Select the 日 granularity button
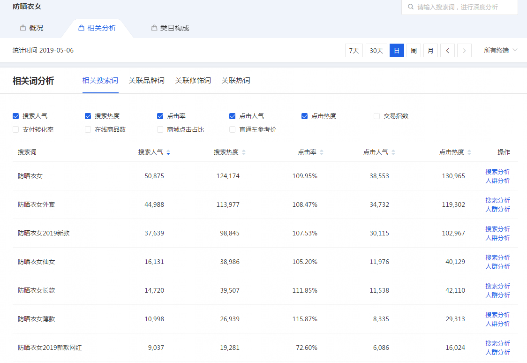 pos(397,51)
